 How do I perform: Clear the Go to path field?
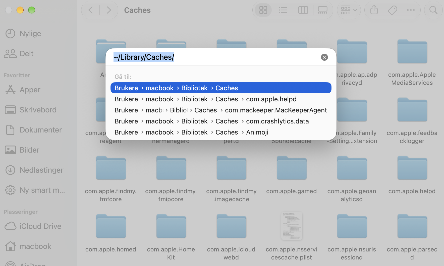click(324, 57)
